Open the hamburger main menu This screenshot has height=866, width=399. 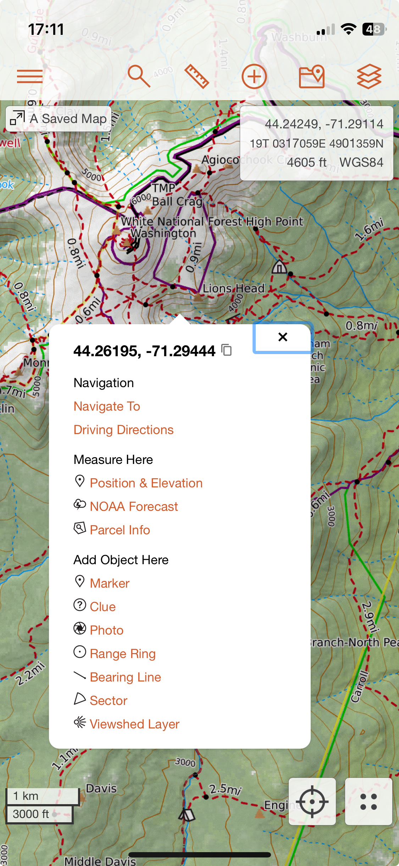(30, 76)
